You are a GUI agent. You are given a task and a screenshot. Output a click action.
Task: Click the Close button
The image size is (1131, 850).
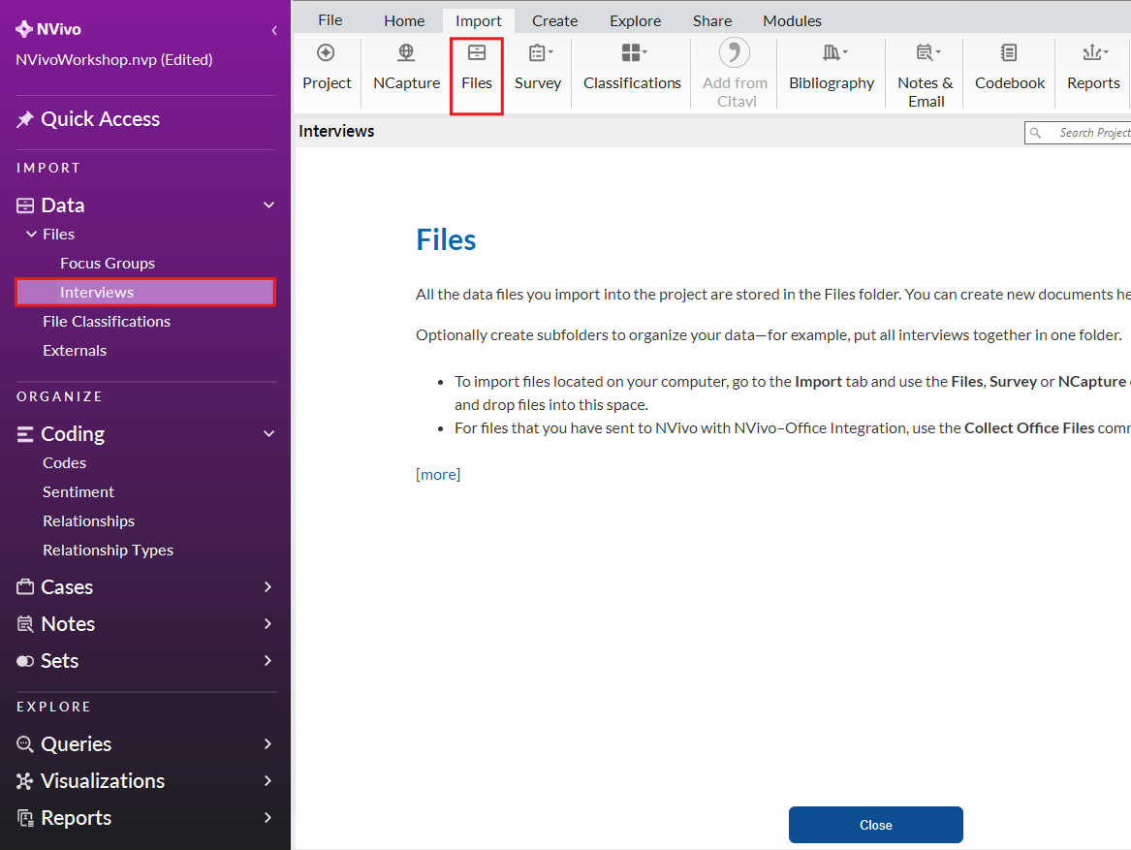(x=876, y=825)
